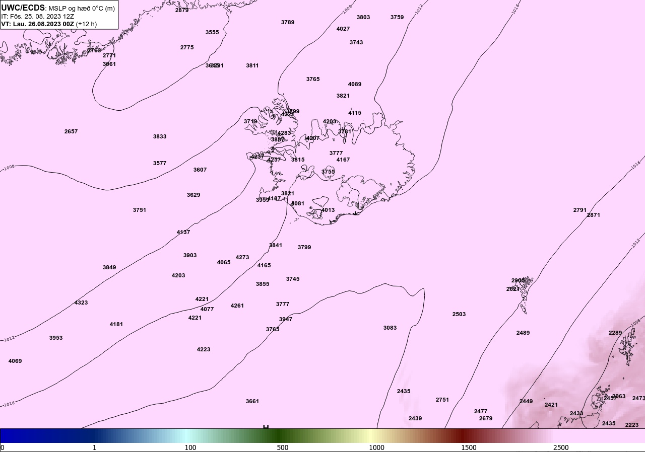The height and width of the screenshot is (452, 645).
Task: Click the 4165 data label
Action: pyautogui.click(x=264, y=265)
